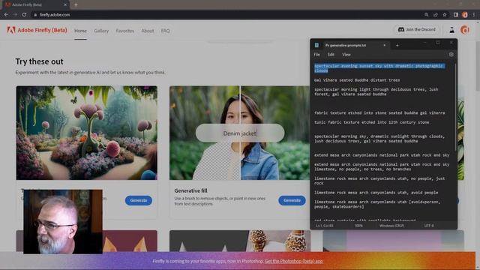Open the browser zoom magnifier icon
The image size is (480, 270).
[x=427, y=15]
